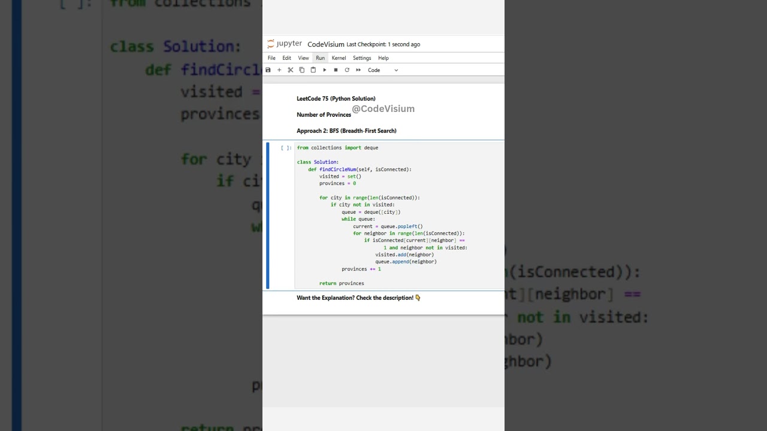767x431 pixels.
Task: Open the File menu
Action: 271,58
